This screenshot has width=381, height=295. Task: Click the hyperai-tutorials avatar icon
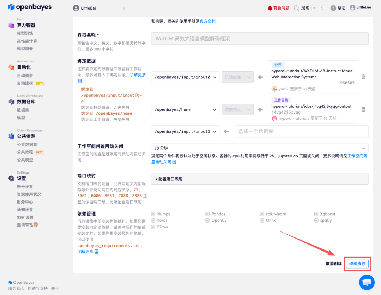point(274,118)
